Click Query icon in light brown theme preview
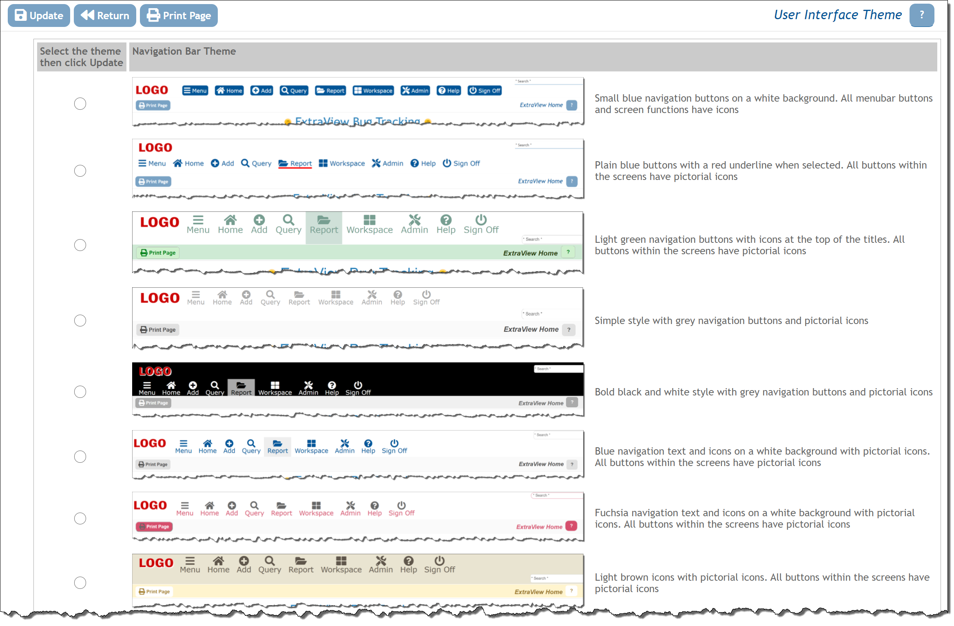 (270, 561)
